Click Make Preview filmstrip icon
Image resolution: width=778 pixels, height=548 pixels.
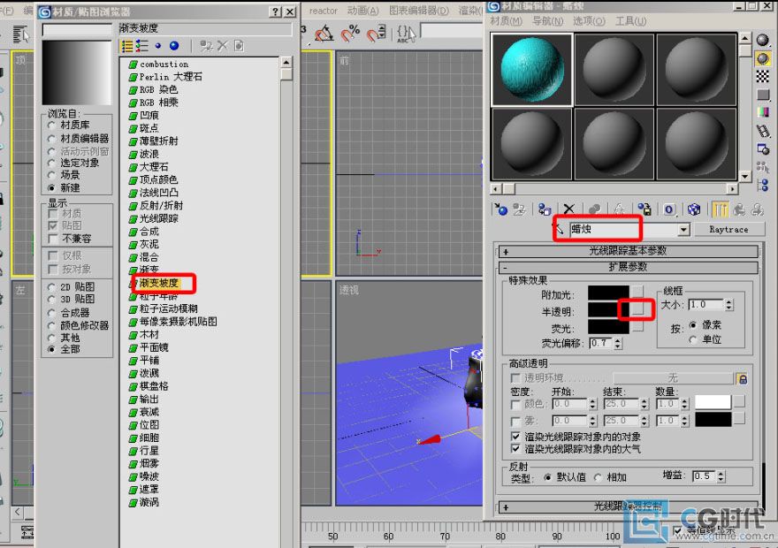[763, 131]
